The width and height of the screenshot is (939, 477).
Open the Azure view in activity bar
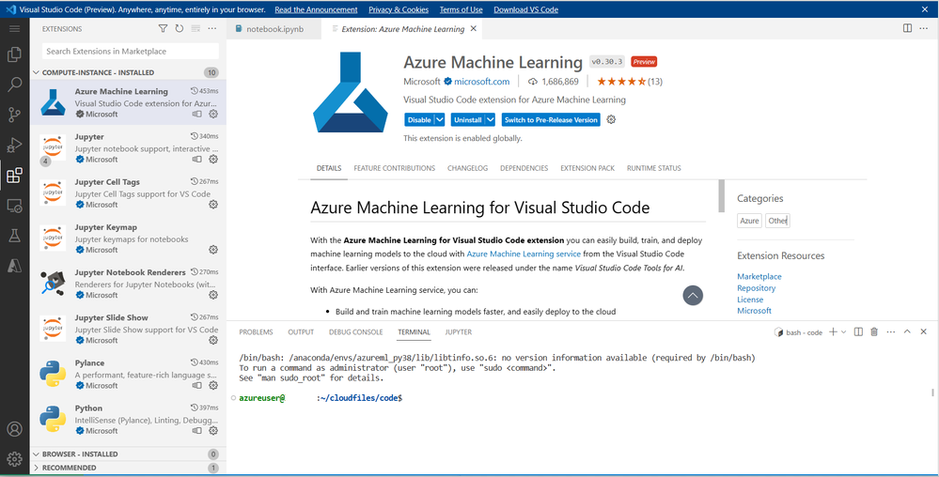[x=14, y=267]
